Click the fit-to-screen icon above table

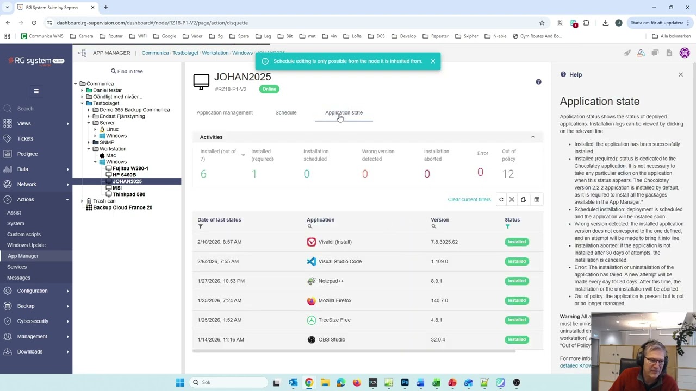point(512,199)
